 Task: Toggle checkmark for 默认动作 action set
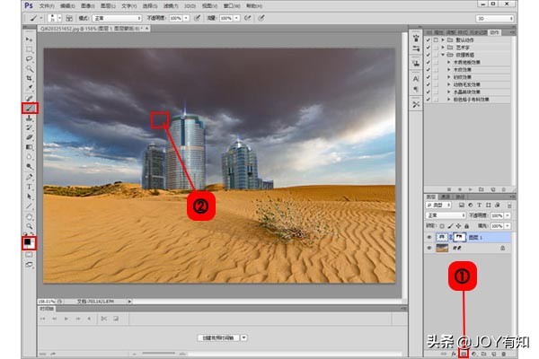point(429,39)
